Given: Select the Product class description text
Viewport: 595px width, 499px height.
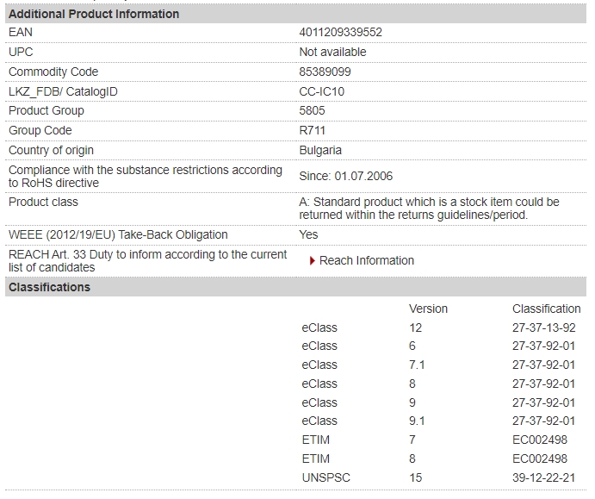Looking at the screenshot, I should click(429, 209).
